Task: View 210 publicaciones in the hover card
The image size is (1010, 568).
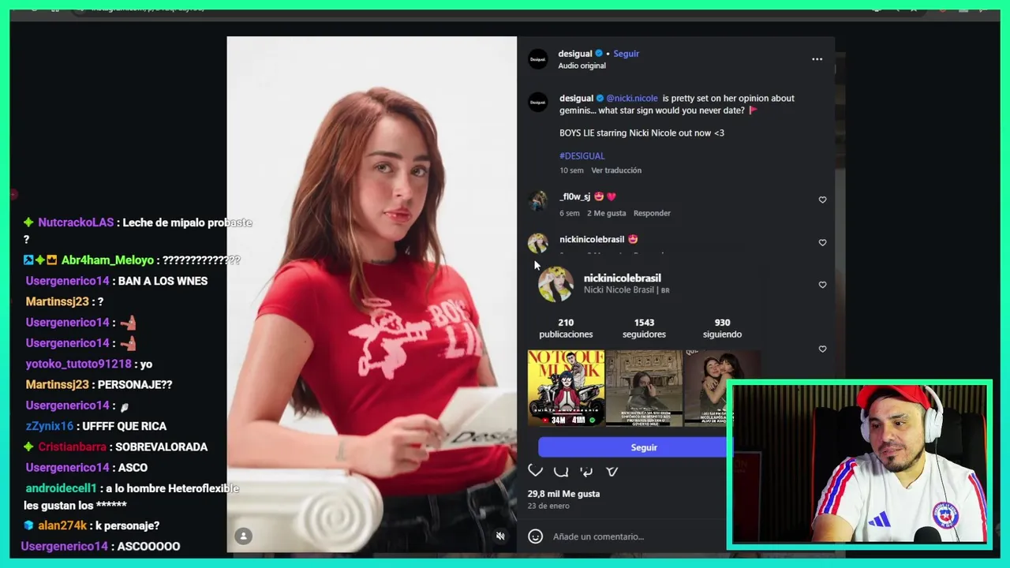Action: tap(566, 328)
